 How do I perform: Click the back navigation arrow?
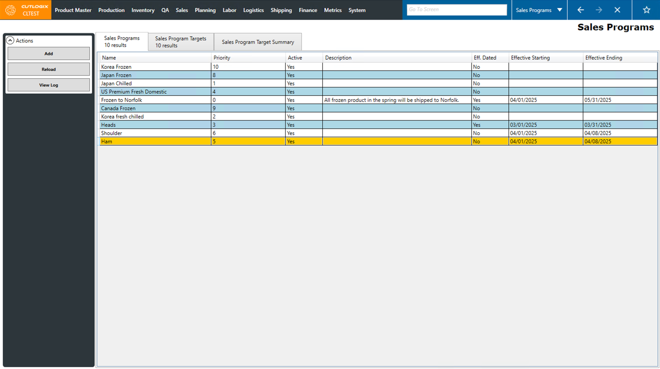[581, 10]
